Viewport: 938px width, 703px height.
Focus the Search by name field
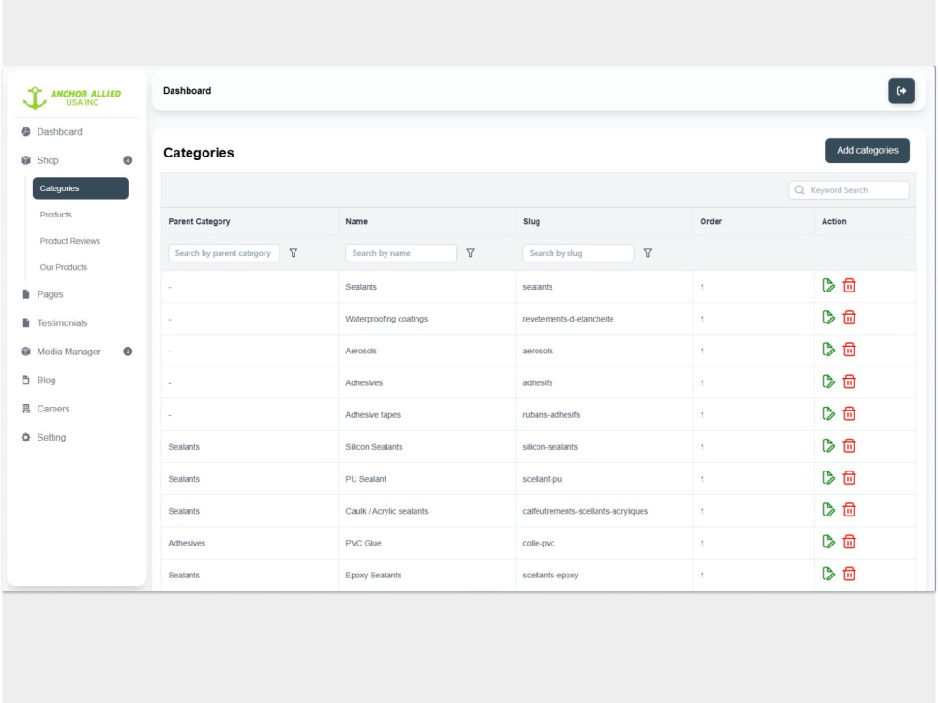tap(401, 253)
